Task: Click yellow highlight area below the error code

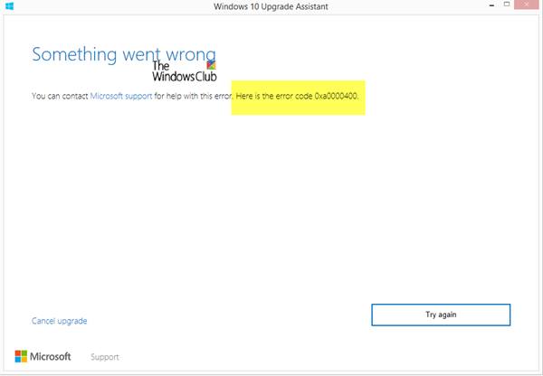Action: coord(298,108)
